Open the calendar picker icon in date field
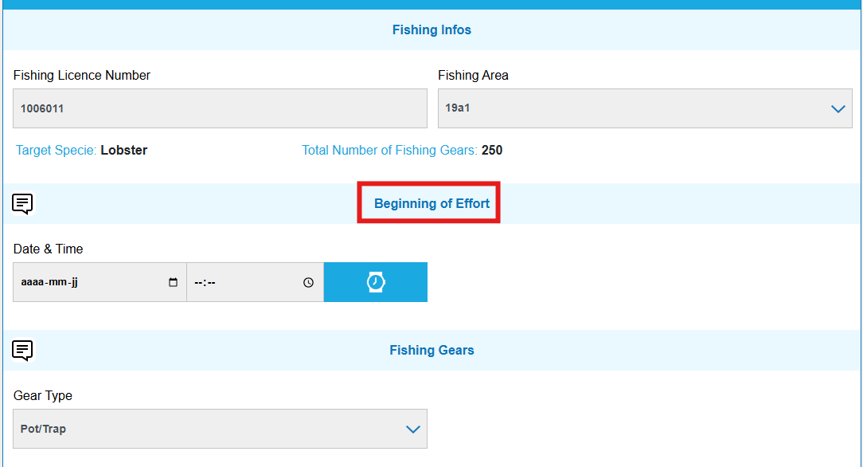This screenshot has width=863, height=467. coord(174,283)
